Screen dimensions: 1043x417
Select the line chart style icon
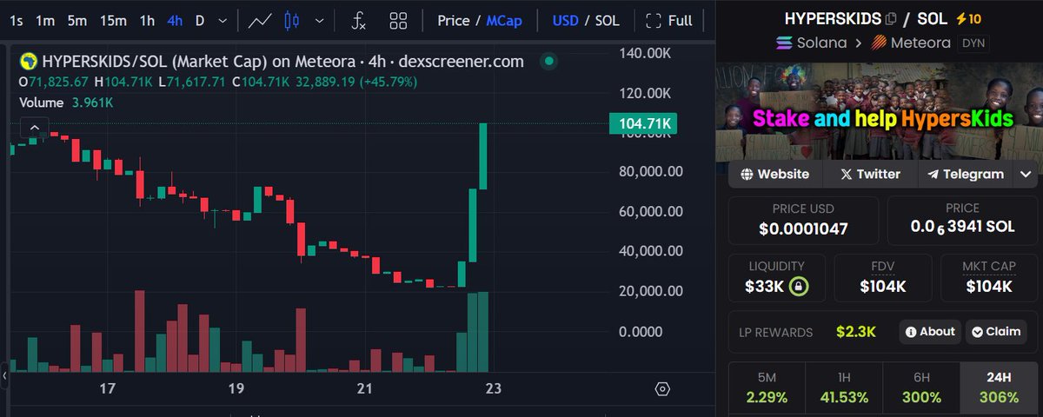pyautogui.click(x=260, y=20)
